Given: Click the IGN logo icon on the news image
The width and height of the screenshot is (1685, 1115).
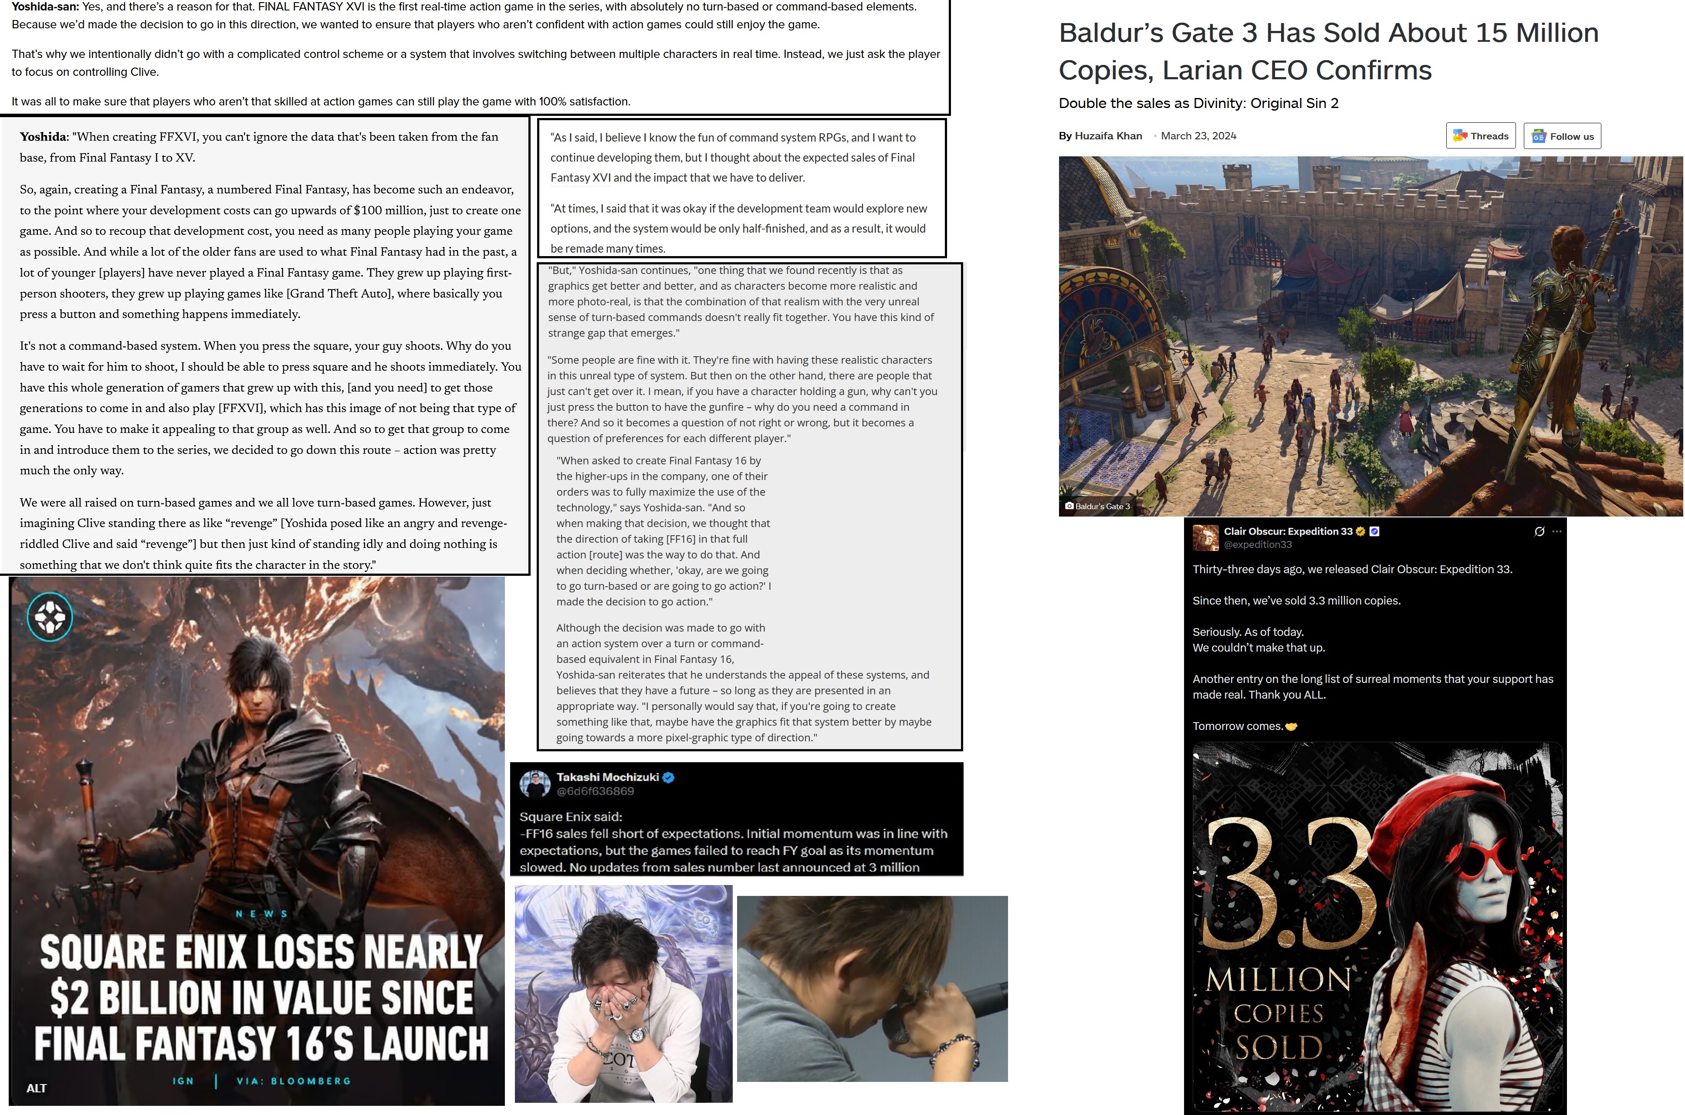Looking at the screenshot, I should [x=50, y=617].
